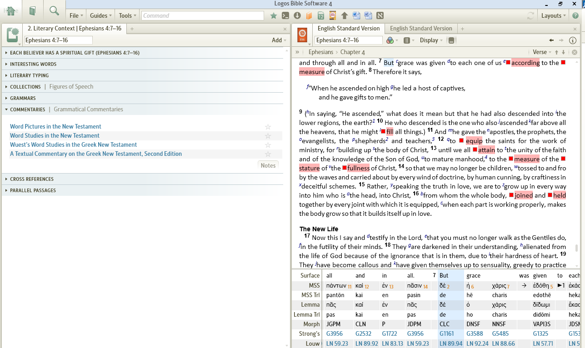Open the Display dropdown
585x348 pixels.
pos(431,40)
